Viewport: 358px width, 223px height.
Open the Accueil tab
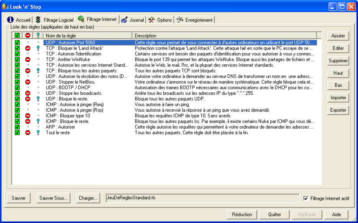19,20
